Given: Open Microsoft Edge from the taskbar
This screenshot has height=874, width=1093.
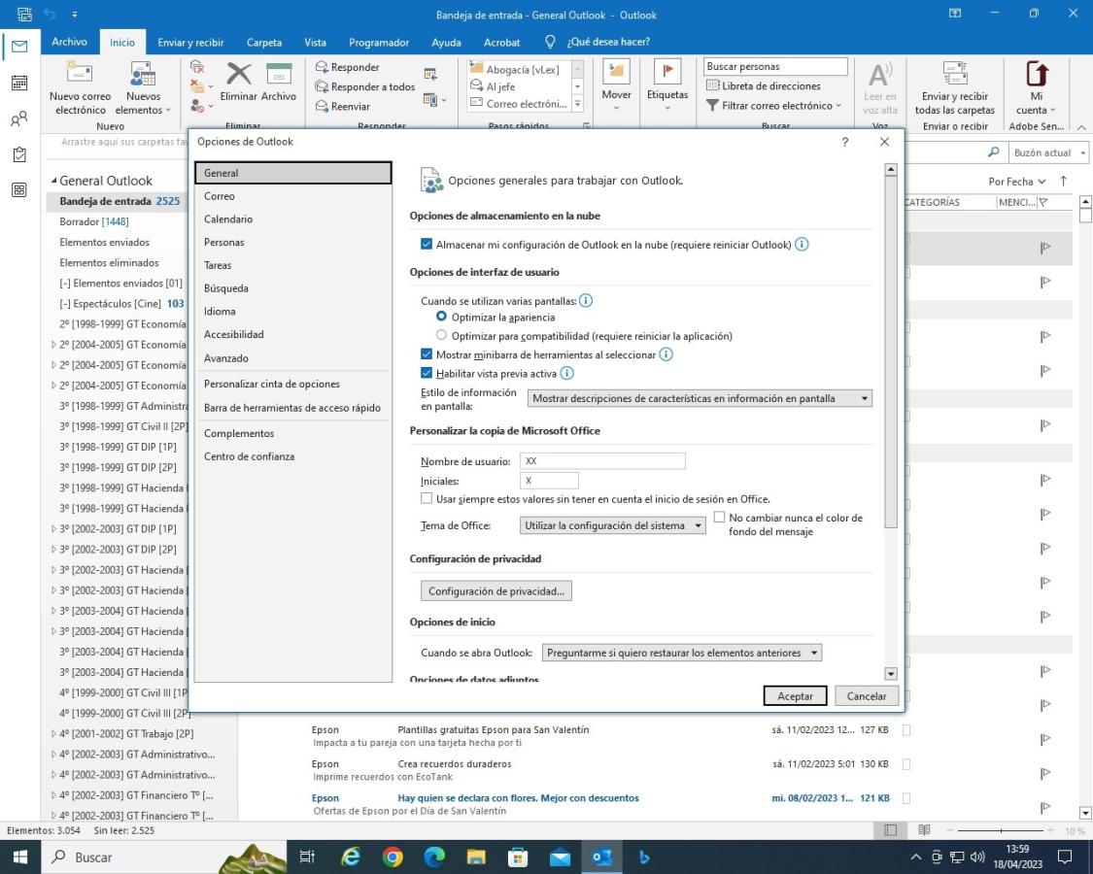Looking at the screenshot, I should tap(433, 857).
